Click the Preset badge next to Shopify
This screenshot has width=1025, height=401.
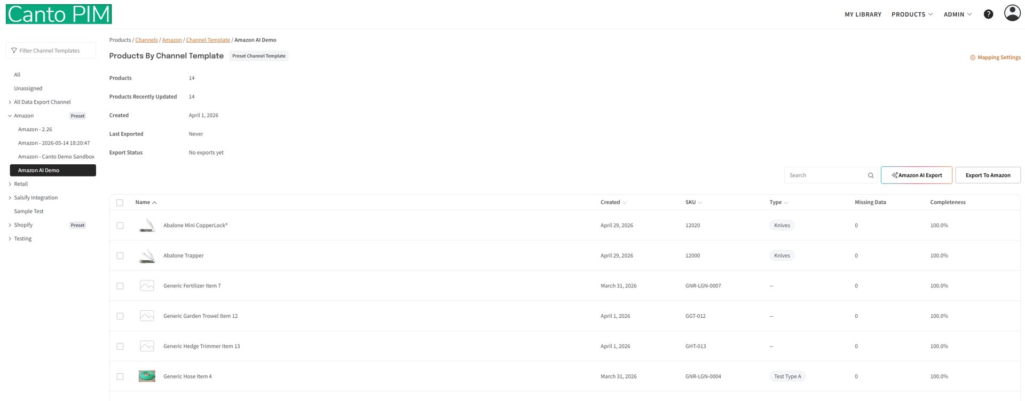tap(77, 226)
